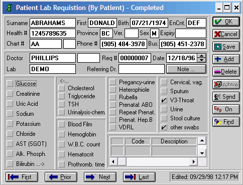Check the AST (SGOT) checkbox
243x185 pixels.
(10, 144)
